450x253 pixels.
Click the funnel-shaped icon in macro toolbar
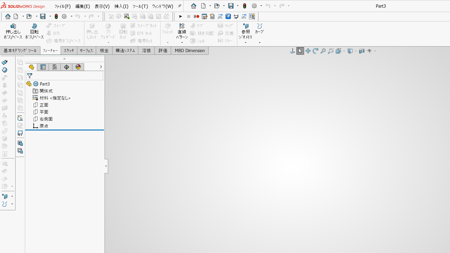point(236,16)
